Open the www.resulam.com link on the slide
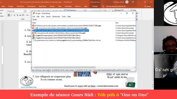This screenshot has width=177, height=99. [29, 87]
